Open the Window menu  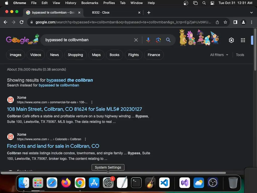137,3
